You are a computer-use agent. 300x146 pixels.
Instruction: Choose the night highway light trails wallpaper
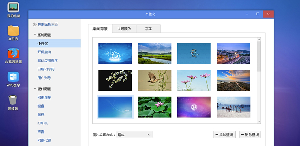pos(233,54)
